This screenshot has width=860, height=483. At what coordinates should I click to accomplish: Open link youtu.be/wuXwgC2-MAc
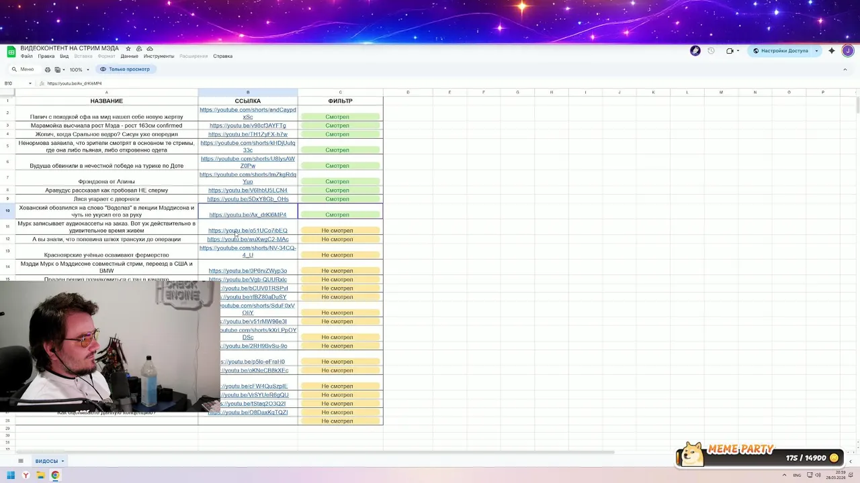click(248, 239)
